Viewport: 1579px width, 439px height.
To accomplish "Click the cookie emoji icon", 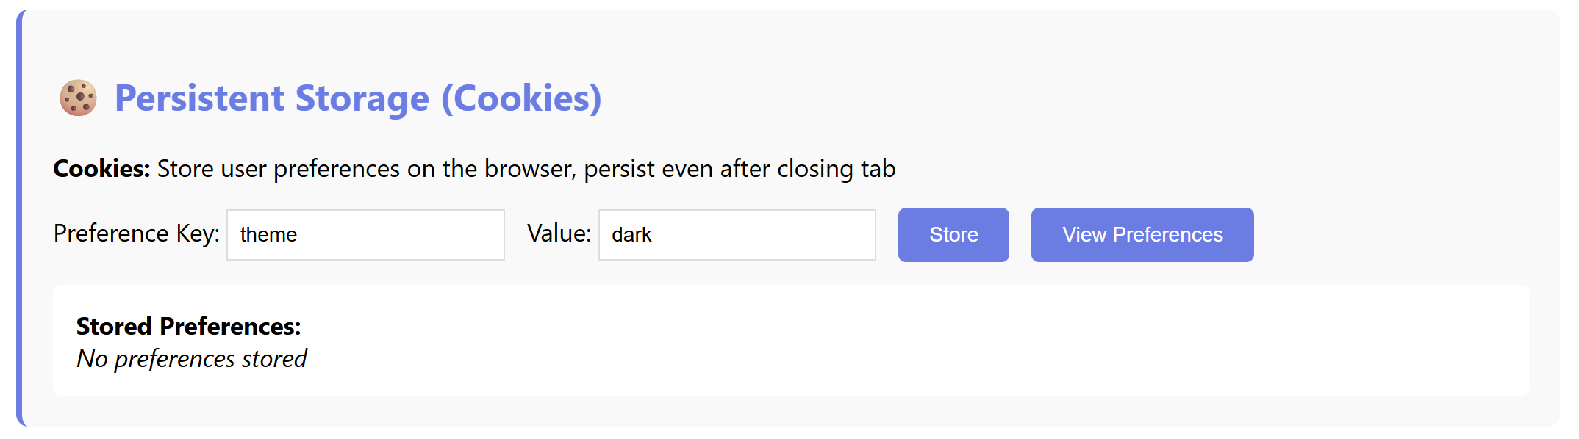I will click(x=77, y=98).
